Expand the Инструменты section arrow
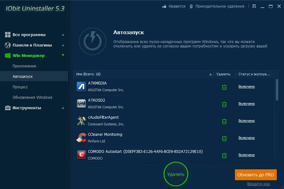This screenshot has height=189, width=284. tap(63, 108)
